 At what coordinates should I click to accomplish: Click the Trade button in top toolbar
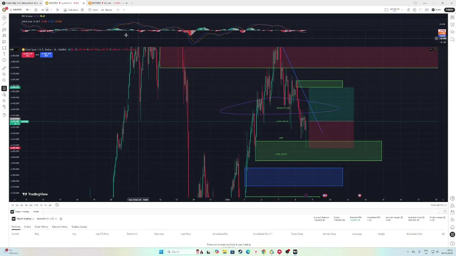(436, 10)
